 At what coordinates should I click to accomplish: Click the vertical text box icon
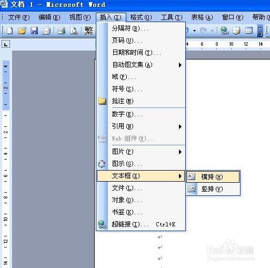tap(191, 189)
